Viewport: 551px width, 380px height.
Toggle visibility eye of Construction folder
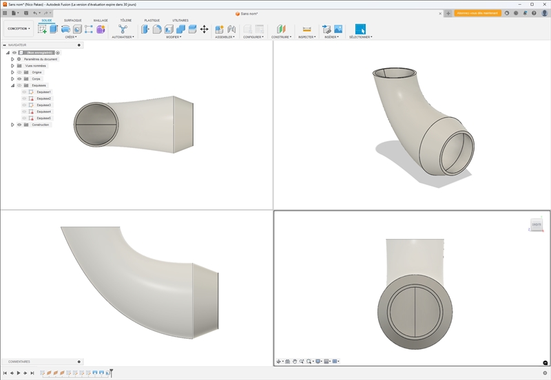[19, 125]
